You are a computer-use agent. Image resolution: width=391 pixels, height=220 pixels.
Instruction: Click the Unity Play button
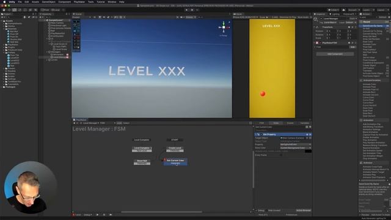tap(186, 10)
